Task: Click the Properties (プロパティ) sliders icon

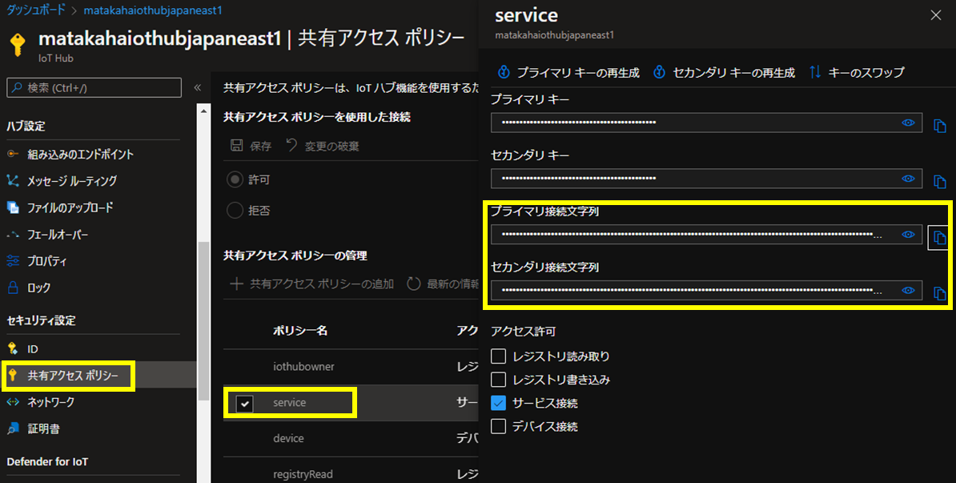Action: point(13,262)
